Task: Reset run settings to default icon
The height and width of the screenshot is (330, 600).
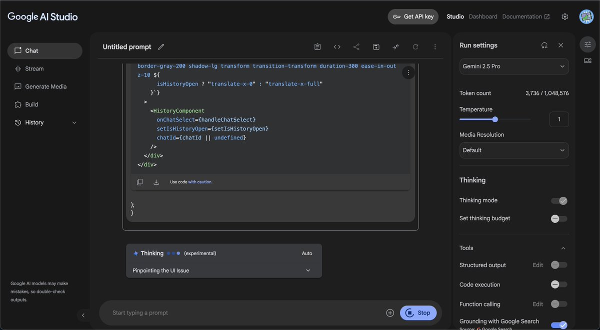Action: click(x=544, y=45)
